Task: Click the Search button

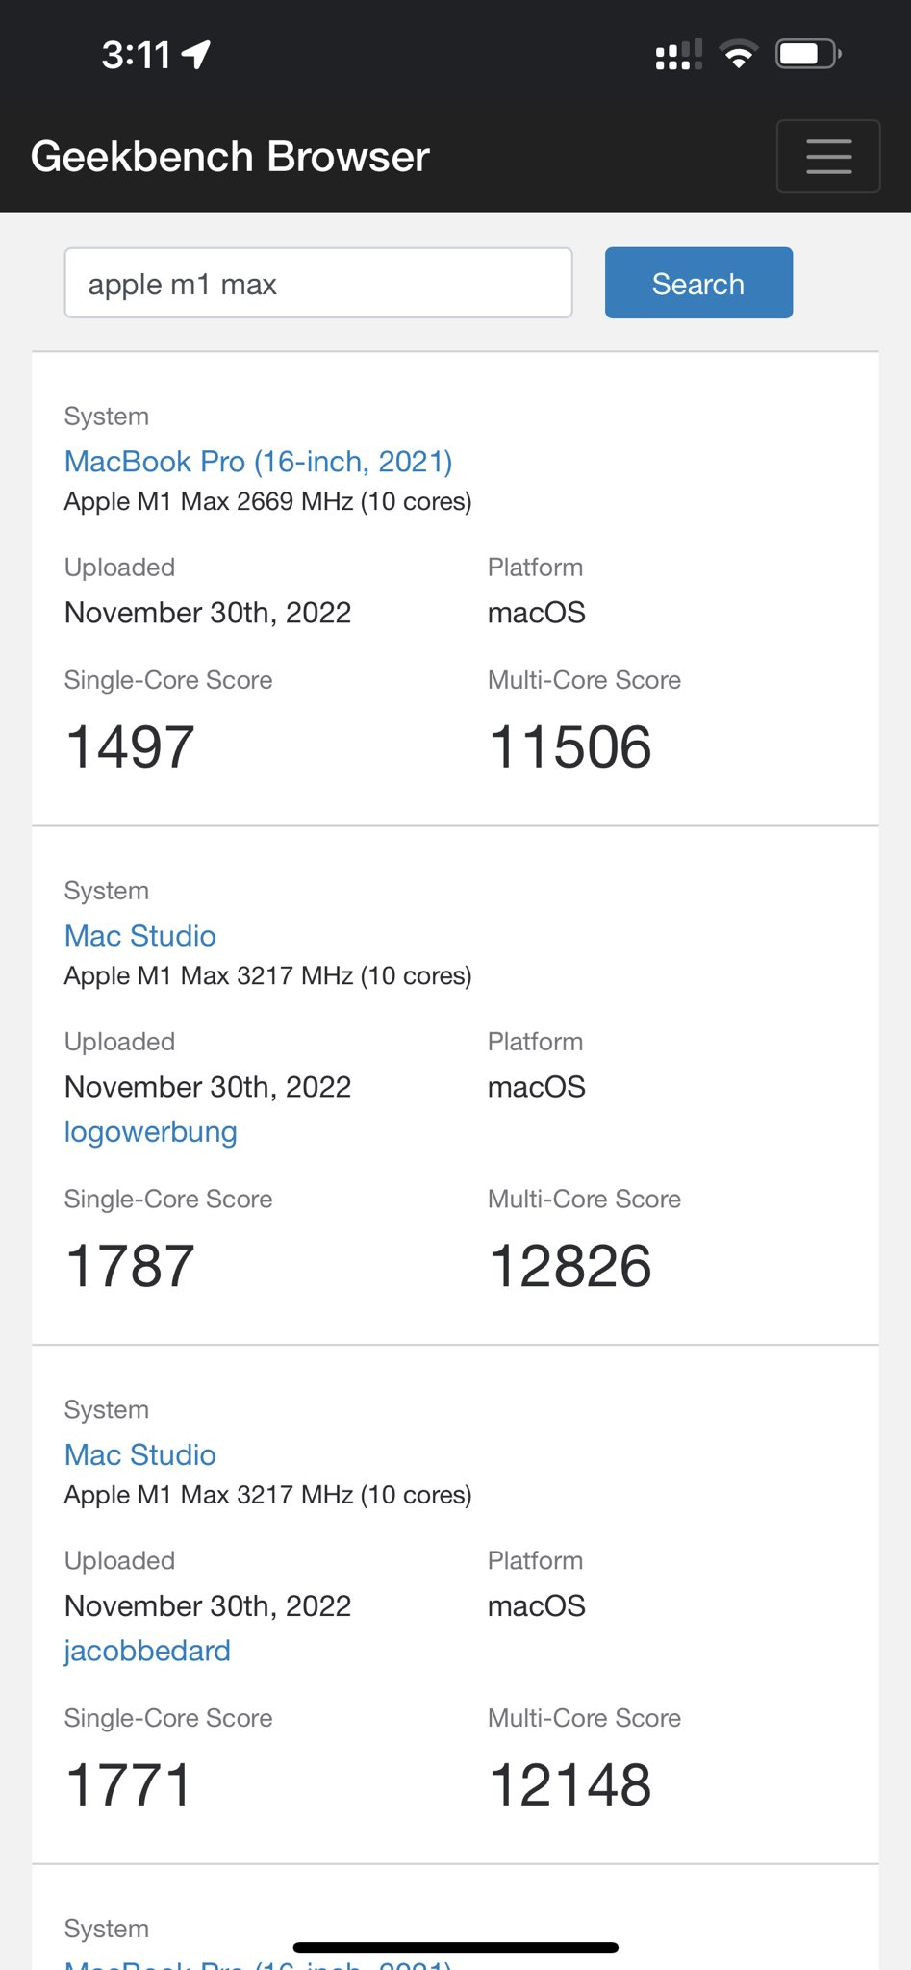Action: click(x=698, y=283)
